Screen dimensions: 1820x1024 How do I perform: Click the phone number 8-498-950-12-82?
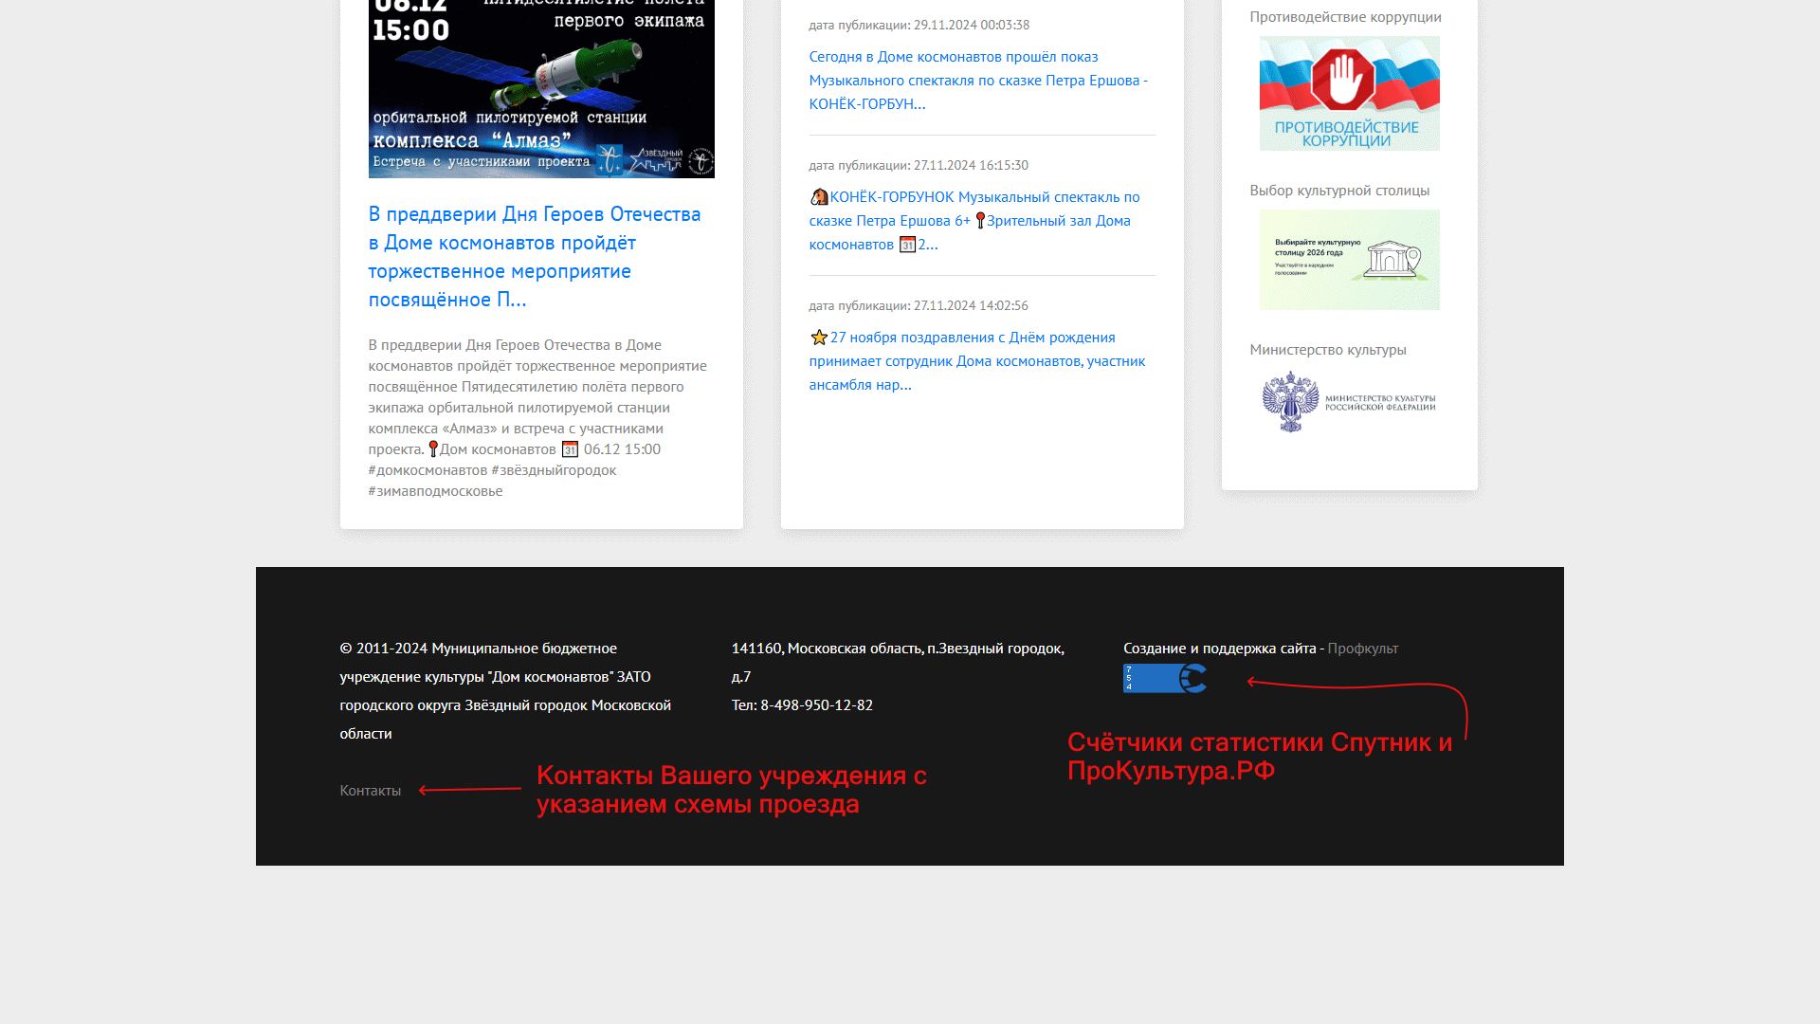tap(816, 705)
